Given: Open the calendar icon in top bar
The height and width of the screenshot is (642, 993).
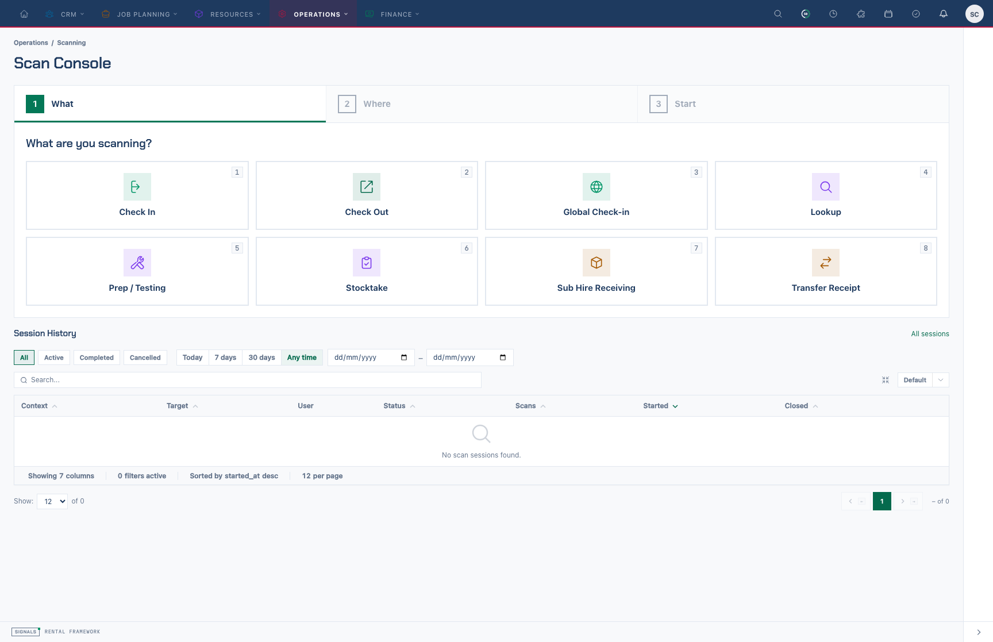Looking at the screenshot, I should pos(888,14).
